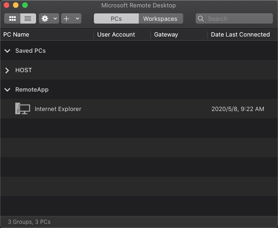The image size is (278, 228).
Task: Open the dropdown arrow beside the plus
Action: tap(77, 18)
